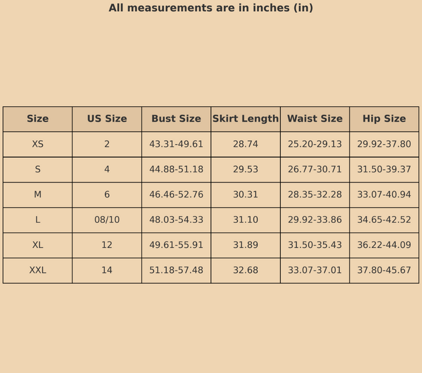Click the Size column header
The image size is (422, 373).
[x=38, y=119]
